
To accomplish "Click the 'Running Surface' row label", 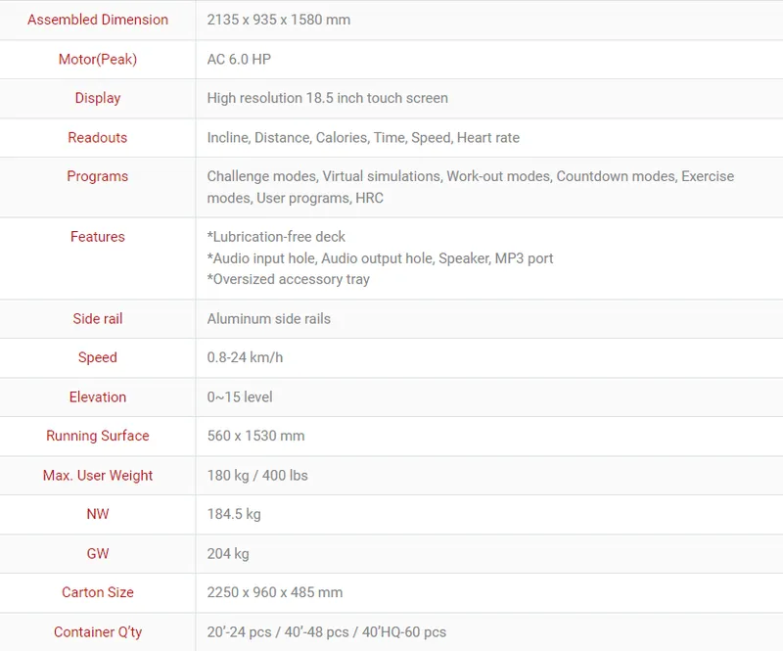I will [98, 436].
